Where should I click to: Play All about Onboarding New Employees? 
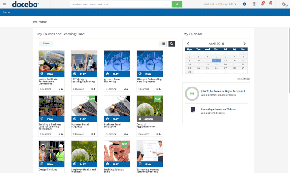click(150, 74)
